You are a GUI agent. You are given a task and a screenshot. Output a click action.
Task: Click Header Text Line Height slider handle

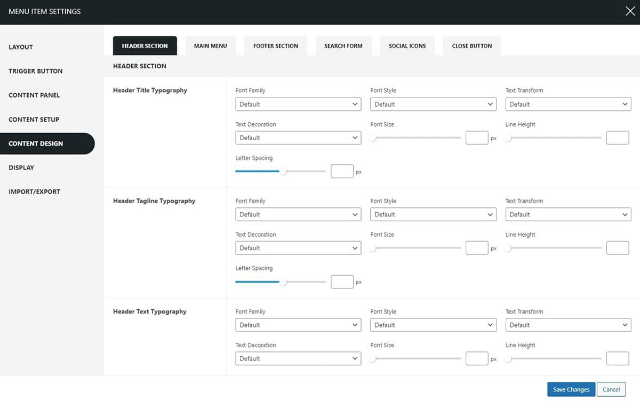click(508, 359)
